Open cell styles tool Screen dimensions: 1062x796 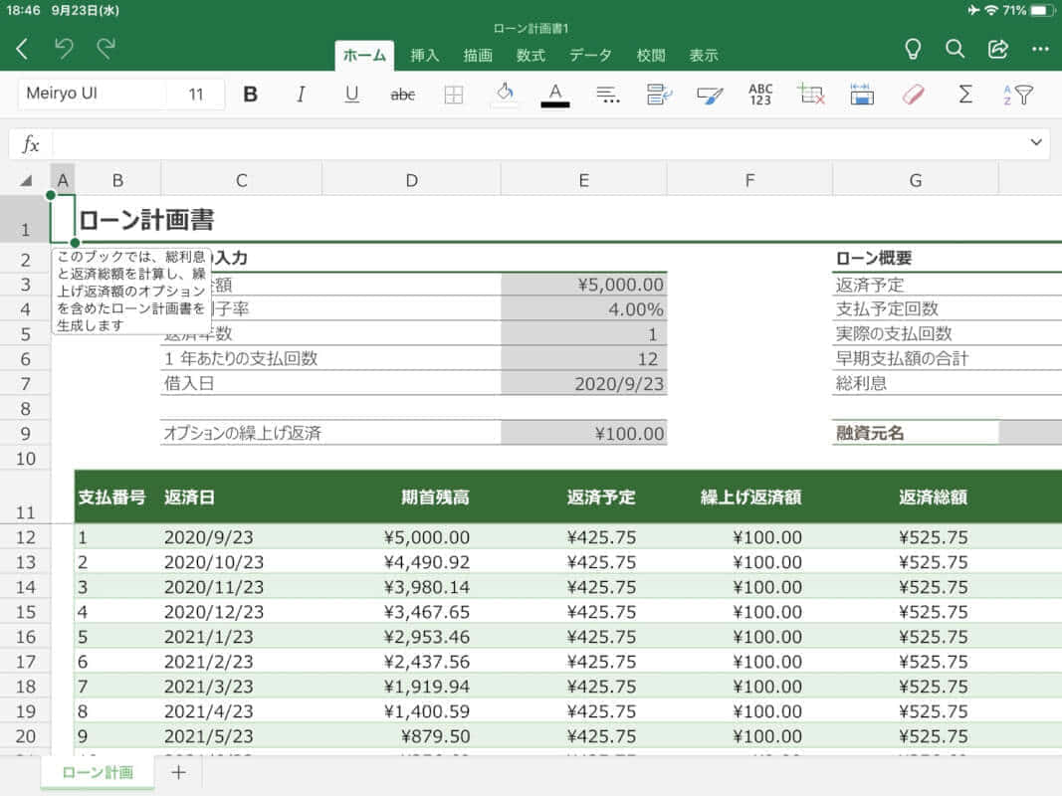tap(710, 95)
